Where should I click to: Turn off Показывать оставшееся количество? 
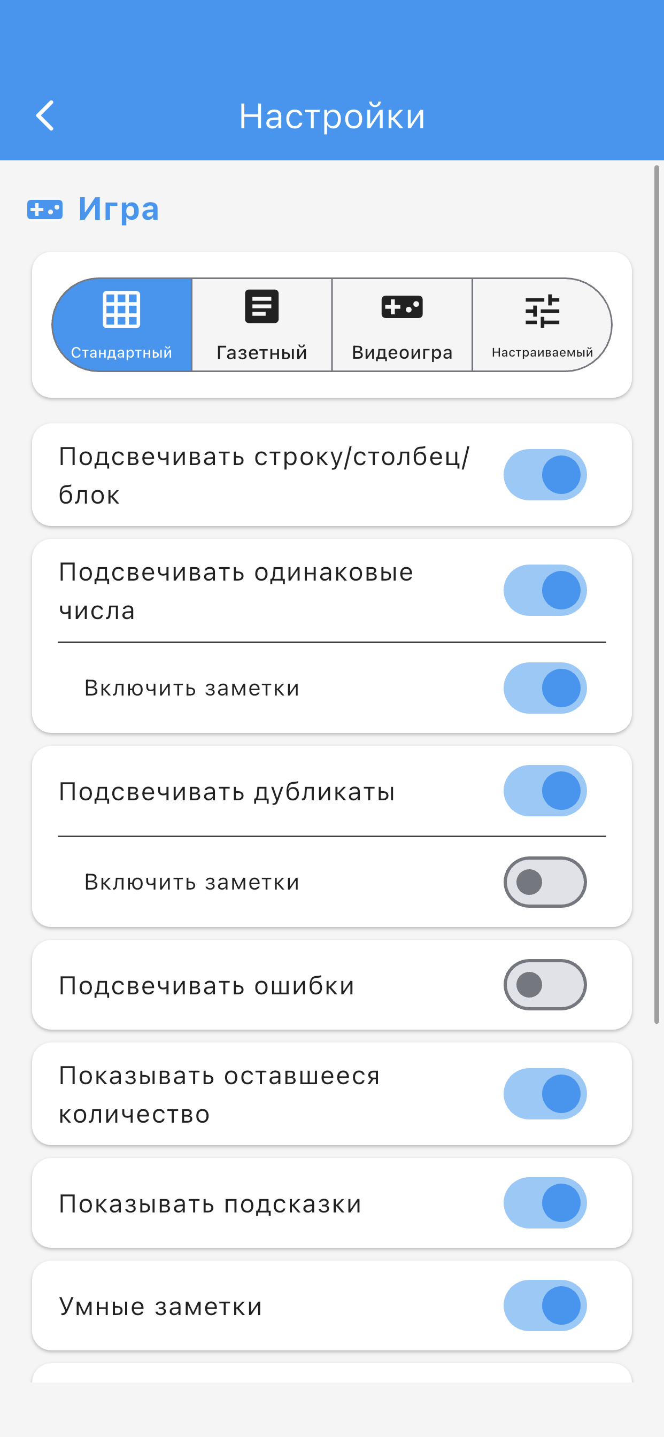coord(544,1093)
